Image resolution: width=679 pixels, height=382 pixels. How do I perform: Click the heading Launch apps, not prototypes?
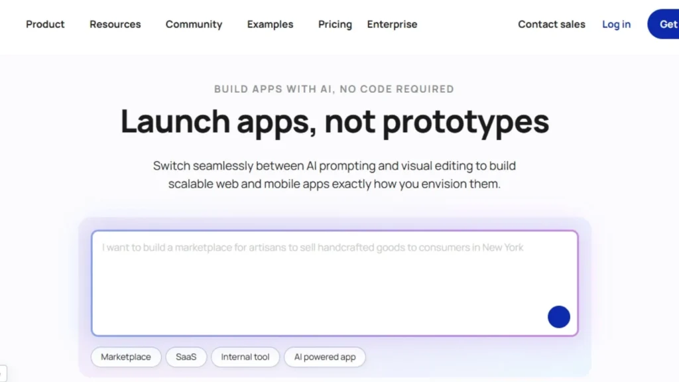[335, 122]
